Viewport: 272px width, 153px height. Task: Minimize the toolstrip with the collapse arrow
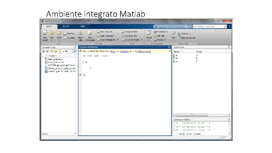[229, 27]
